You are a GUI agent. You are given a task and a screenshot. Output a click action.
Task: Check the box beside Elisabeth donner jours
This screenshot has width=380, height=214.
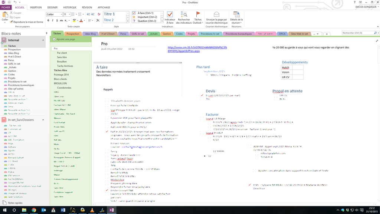107,101
